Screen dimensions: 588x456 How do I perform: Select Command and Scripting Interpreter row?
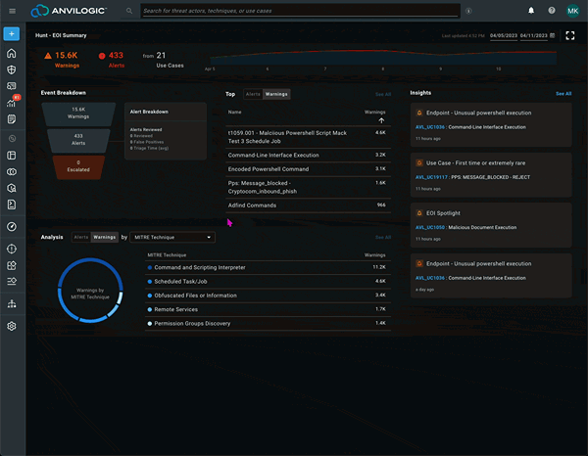(x=269, y=268)
